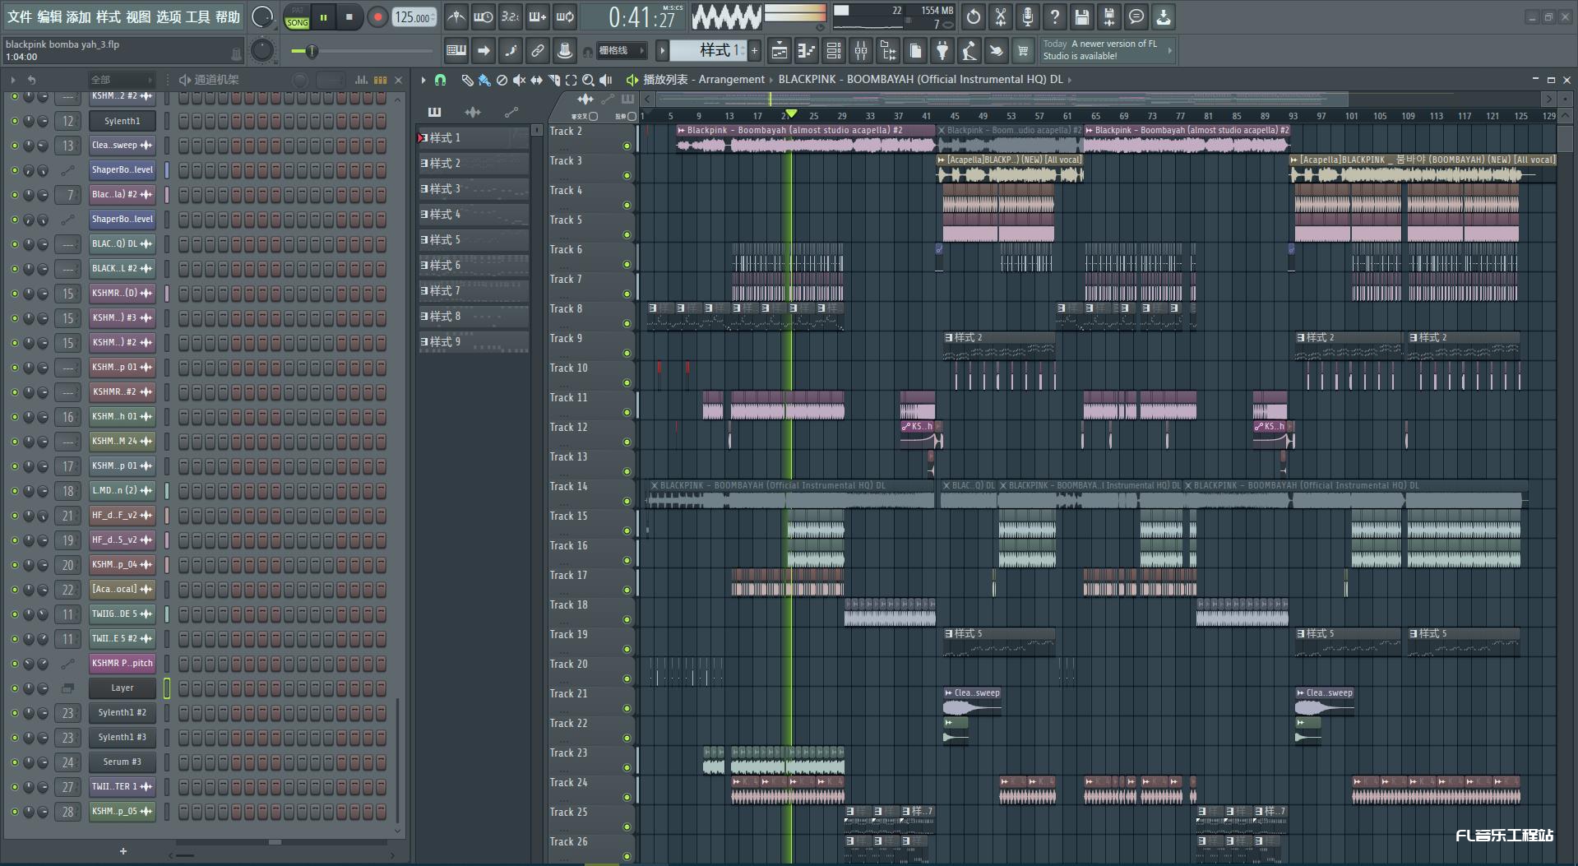Expand pattern selector arrow left of 样式 1
The image size is (1578, 866).
tap(662, 51)
